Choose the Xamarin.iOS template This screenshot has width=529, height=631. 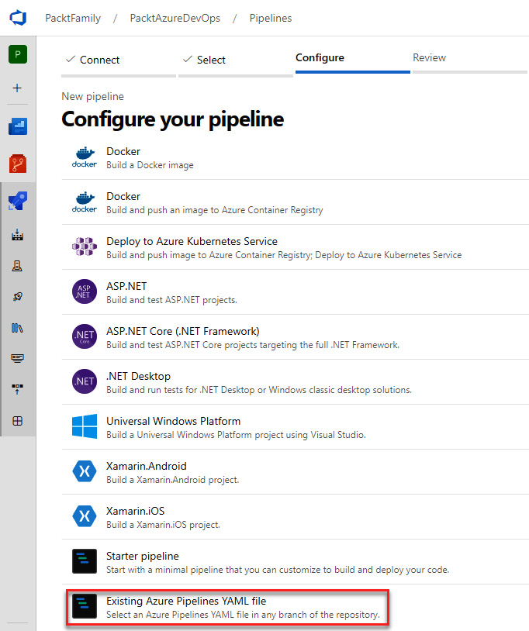pos(295,517)
